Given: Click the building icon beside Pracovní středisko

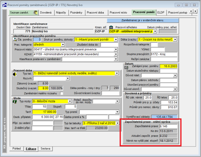Looking at the screenshot, I should [111, 27].
